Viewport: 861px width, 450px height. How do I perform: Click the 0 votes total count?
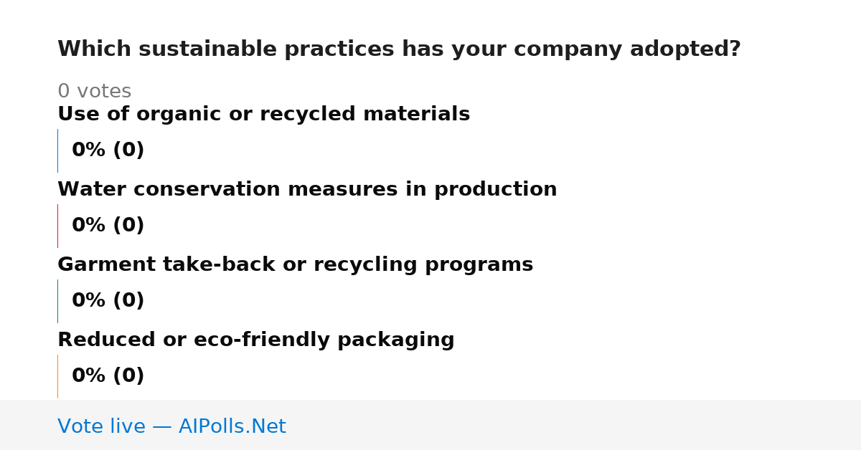coord(94,92)
